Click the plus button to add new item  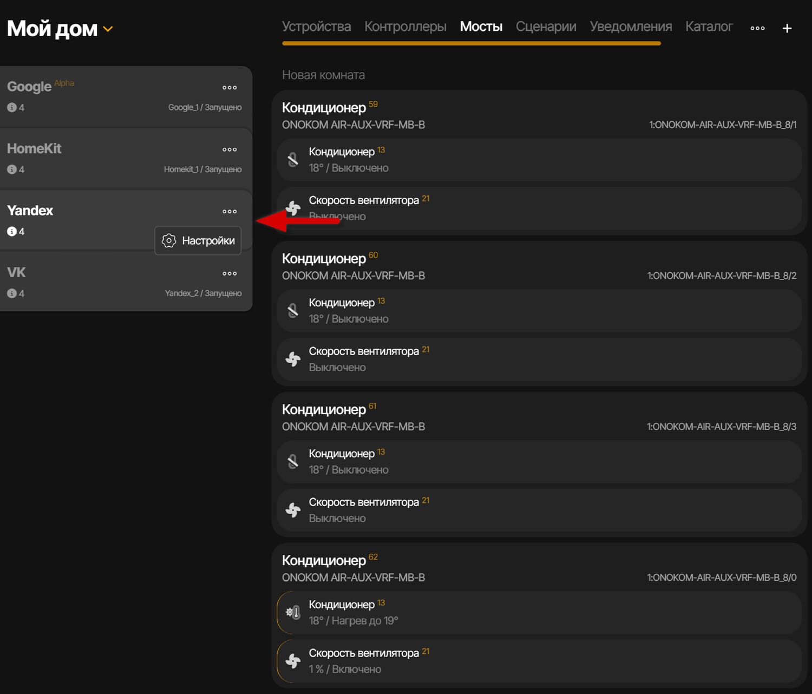tap(787, 28)
